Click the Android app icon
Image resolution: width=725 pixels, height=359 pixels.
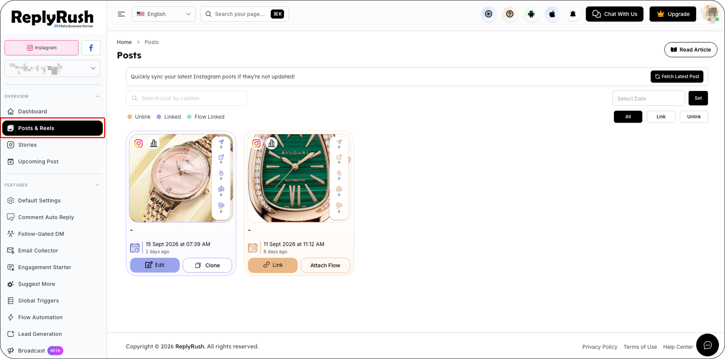tap(531, 14)
